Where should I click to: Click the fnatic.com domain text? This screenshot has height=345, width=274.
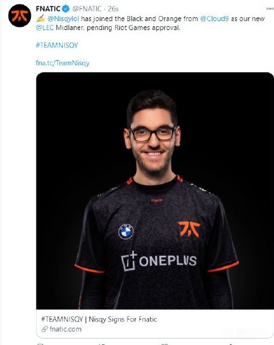point(65,329)
